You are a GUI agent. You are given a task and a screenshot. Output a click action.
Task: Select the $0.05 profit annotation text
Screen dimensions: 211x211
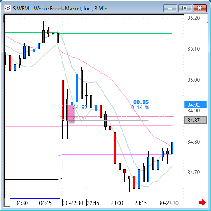[x=141, y=102]
